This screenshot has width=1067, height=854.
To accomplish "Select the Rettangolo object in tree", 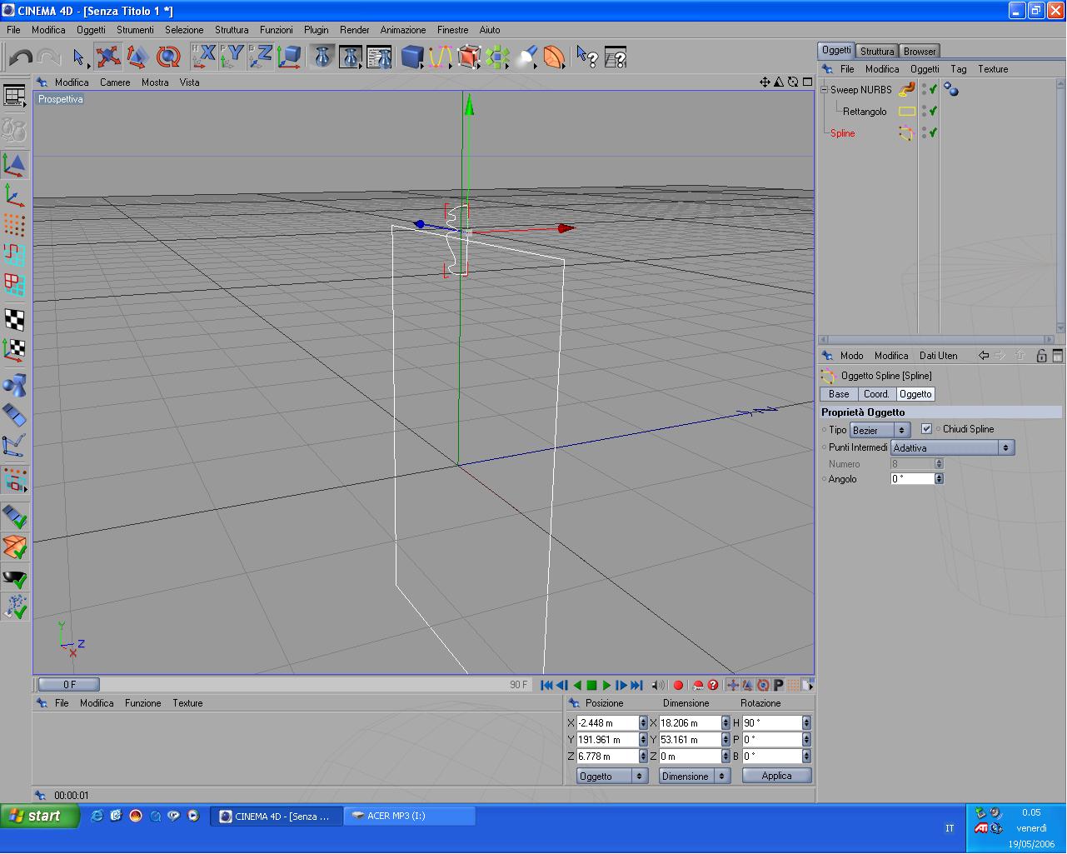I will point(865,112).
